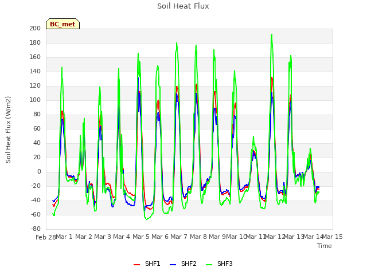Click the Mar 14 date tick label
Screen dimensions: 367x275
tap(313, 237)
